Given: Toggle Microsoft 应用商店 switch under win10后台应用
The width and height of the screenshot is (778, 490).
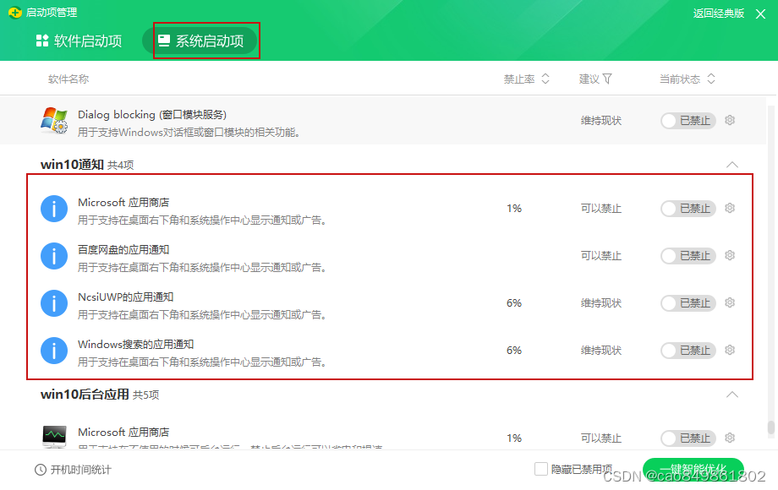Looking at the screenshot, I should pos(688,438).
